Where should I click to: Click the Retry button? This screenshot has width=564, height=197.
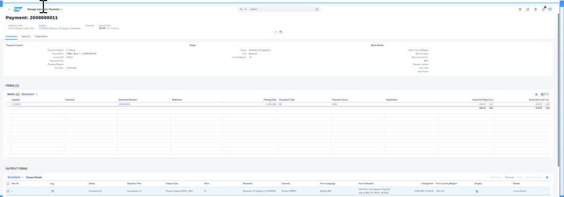coord(520,177)
